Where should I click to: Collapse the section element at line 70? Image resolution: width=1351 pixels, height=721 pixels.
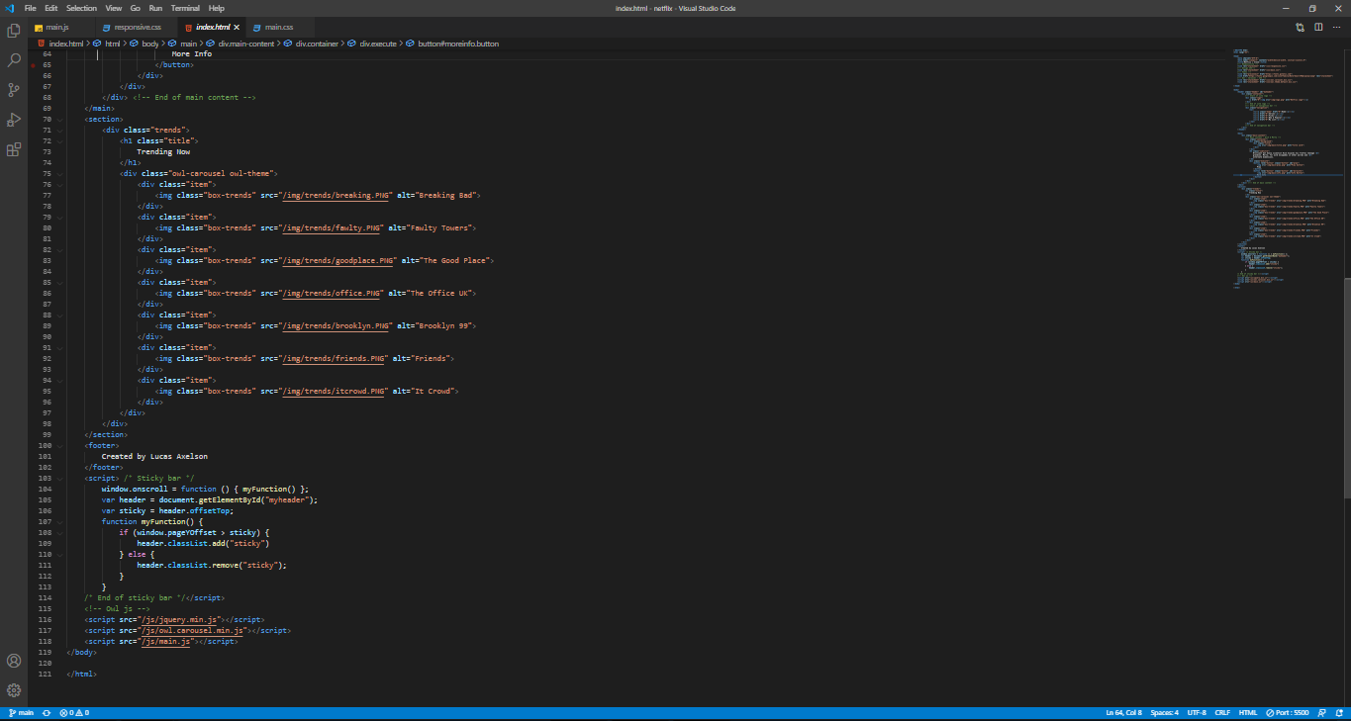click(x=57, y=119)
